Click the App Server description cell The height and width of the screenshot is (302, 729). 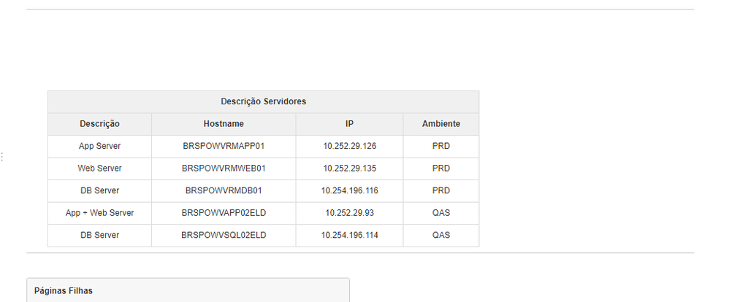99,147
